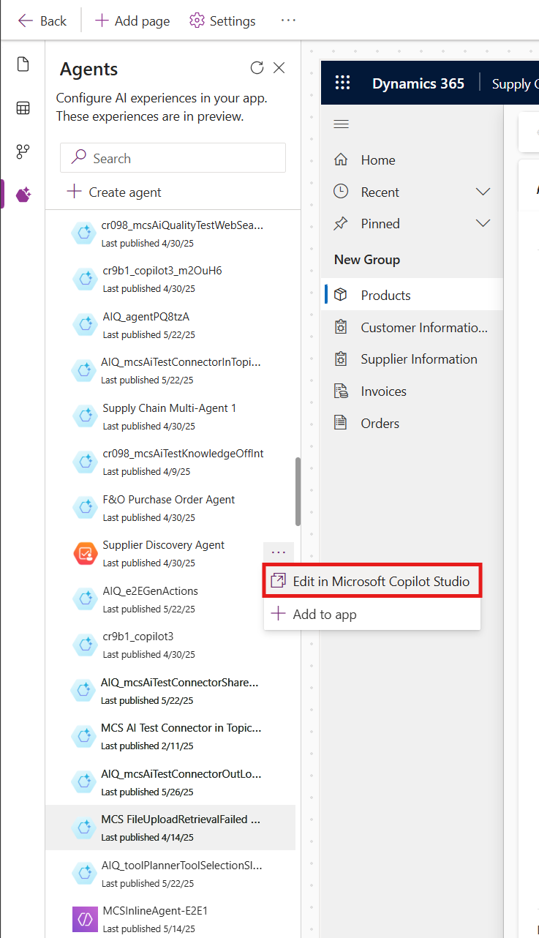Viewport: 539px width, 938px height.
Task: Click the F&O Purchase Order Agent icon
Action: coord(85,508)
